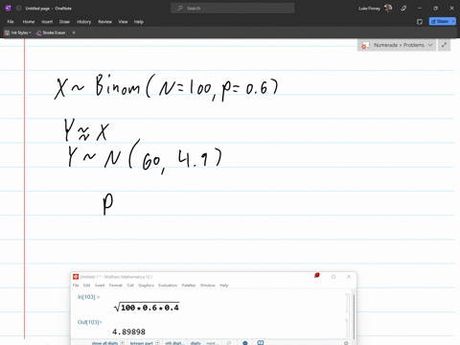Click the In[103] cell label
Screen dimensions: 460x345
pyautogui.click(x=88, y=297)
